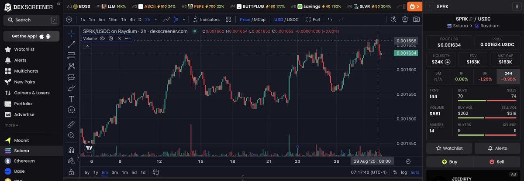The height and width of the screenshot is (181, 524).
Task: Open the time interval dropdown arrow
Action: click(155, 20)
